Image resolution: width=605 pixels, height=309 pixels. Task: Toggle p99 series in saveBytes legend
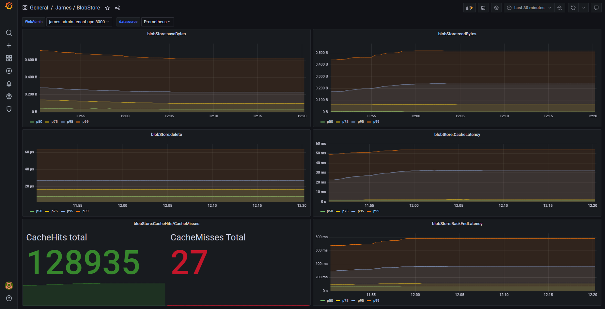[x=85, y=122]
